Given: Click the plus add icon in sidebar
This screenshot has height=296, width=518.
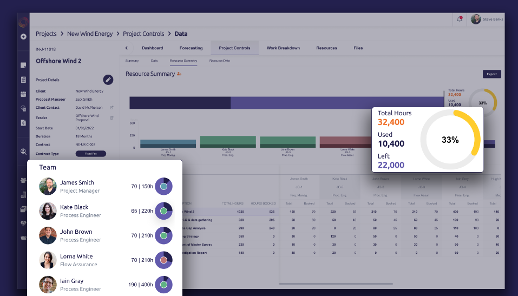Looking at the screenshot, I should (x=23, y=37).
